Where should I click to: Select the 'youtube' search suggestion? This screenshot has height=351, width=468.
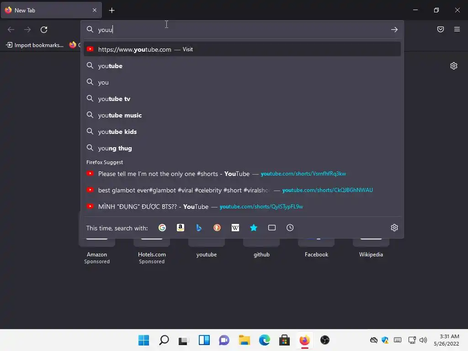pyautogui.click(x=242, y=66)
